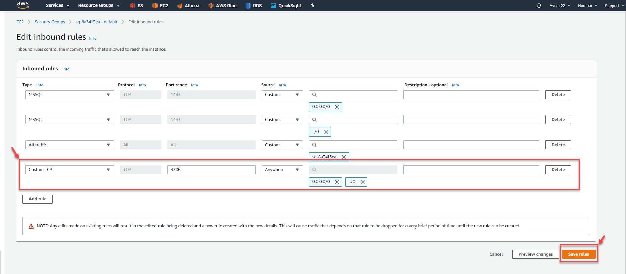
Task: Click source search field of second MSSQL rule
Action: [x=353, y=120]
